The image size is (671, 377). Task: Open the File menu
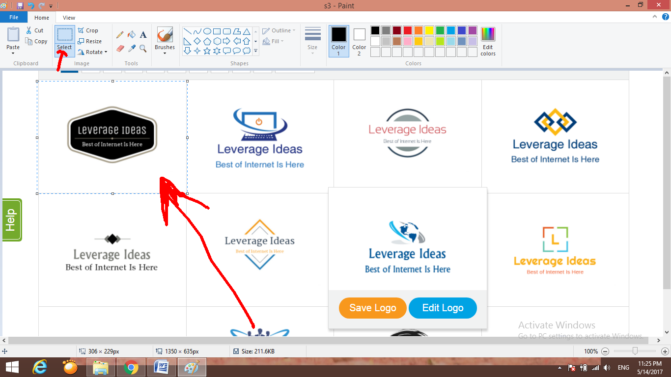[14, 17]
